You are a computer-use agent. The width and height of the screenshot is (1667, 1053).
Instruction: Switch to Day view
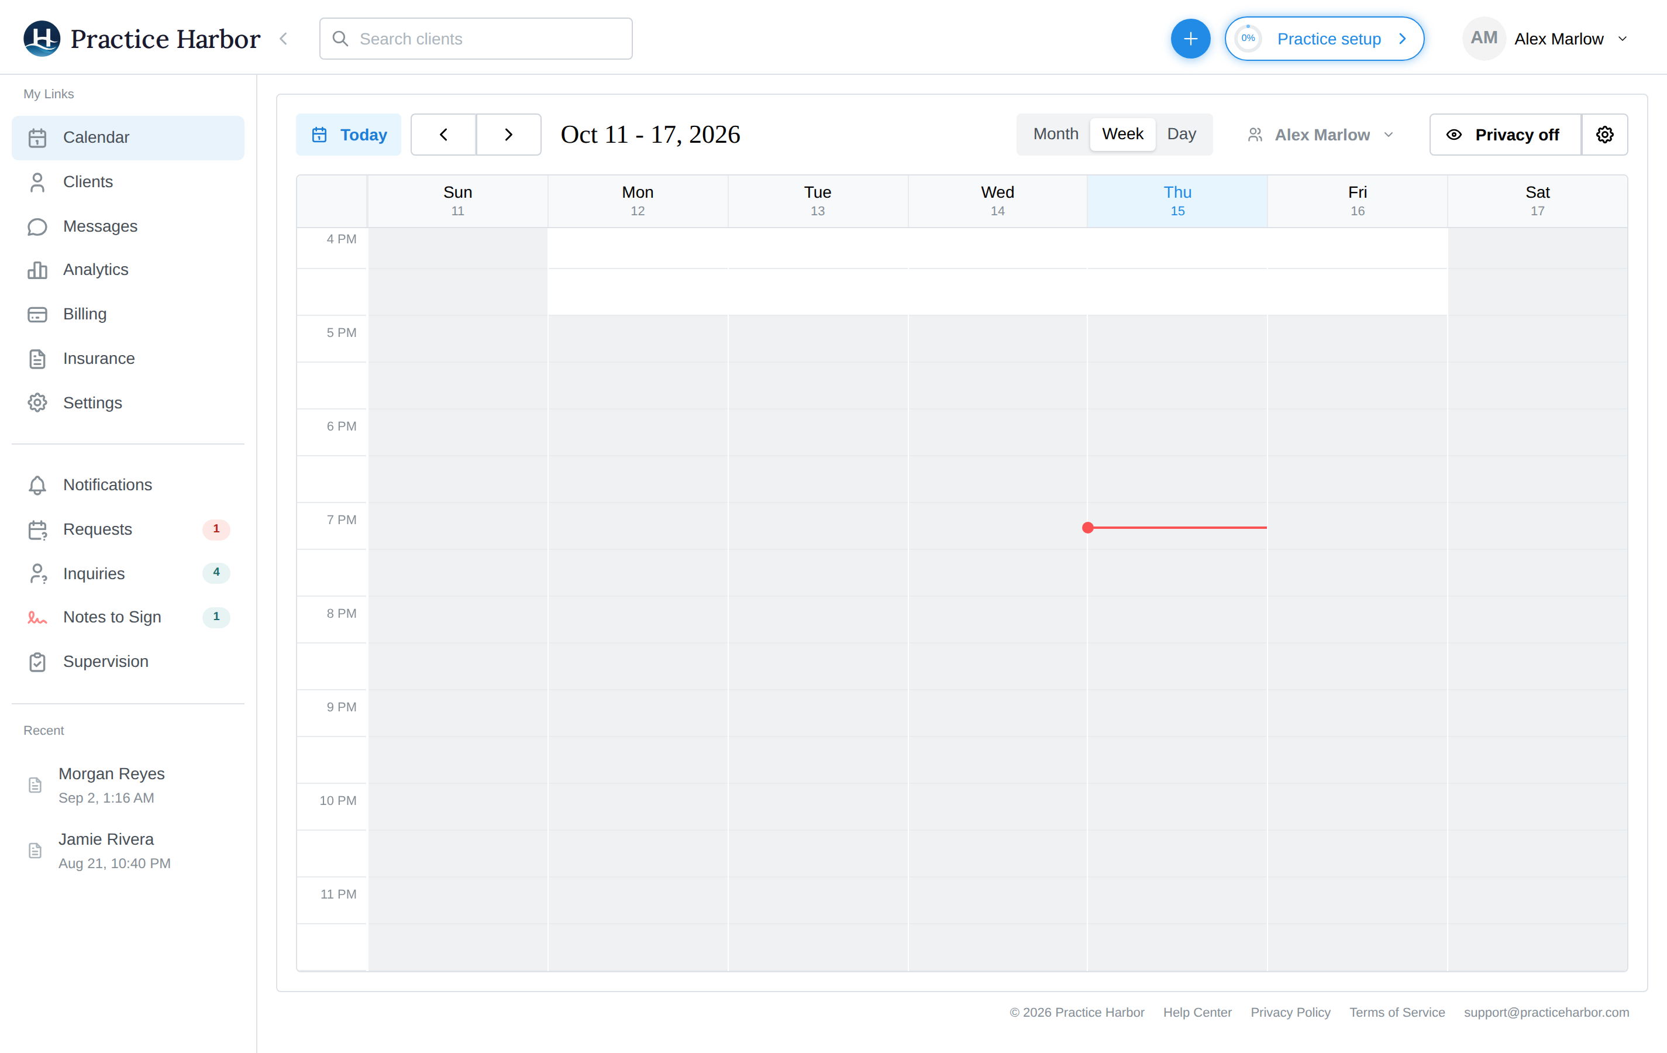pyautogui.click(x=1181, y=133)
